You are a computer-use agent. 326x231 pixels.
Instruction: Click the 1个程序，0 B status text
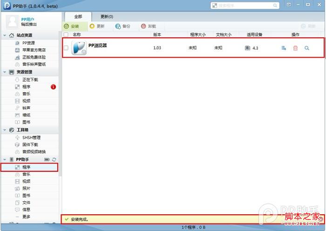click(x=193, y=227)
